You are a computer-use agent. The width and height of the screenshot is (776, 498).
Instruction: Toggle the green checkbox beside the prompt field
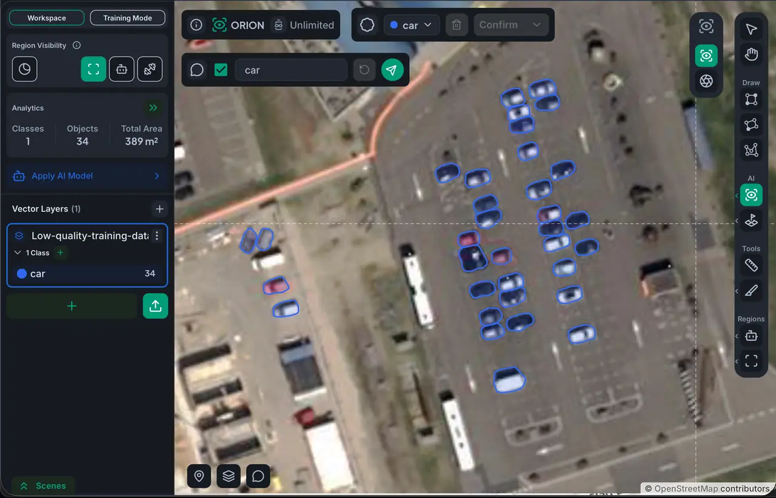(x=221, y=70)
